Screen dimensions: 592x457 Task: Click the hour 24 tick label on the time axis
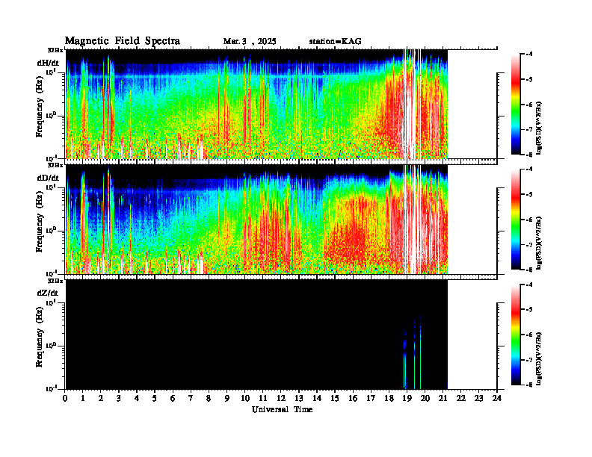[497, 398]
